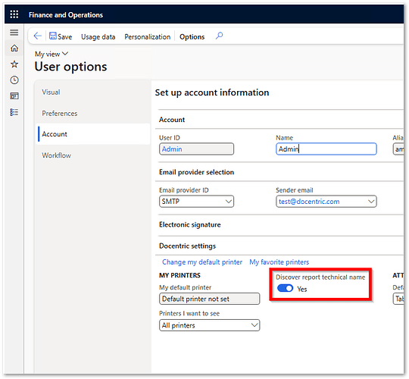Go to Home in the sidebar
This screenshot has height=379, width=409.
[x=14, y=49]
